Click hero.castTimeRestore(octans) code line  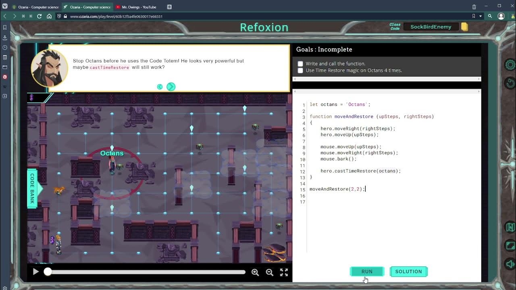click(360, 171)
